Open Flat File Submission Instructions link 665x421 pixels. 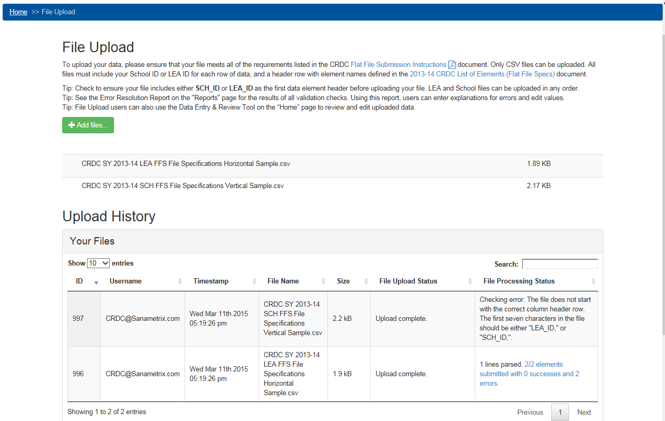click(x=398, y=65)
